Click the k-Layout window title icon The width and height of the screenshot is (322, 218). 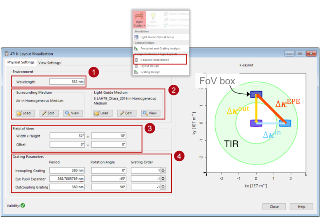pyautogui.click(x=7, y=54)
